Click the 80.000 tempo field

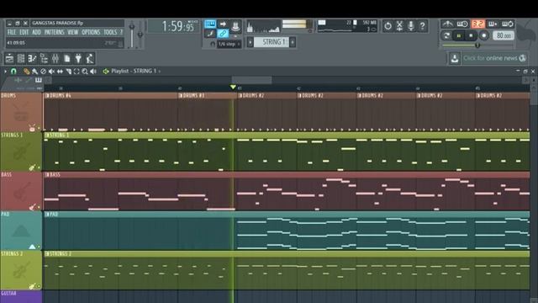504,35
